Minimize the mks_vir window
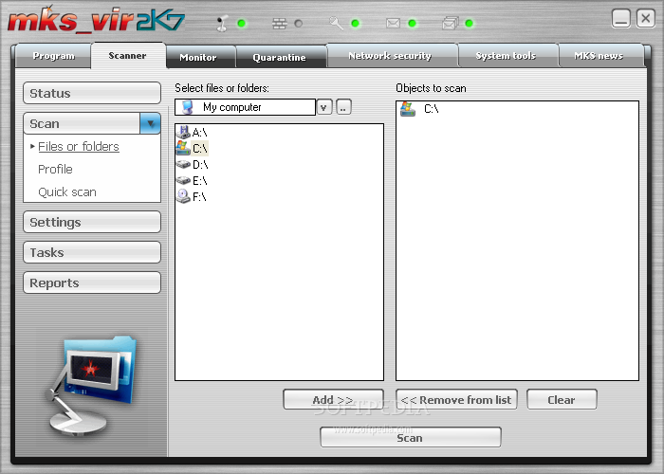This screenshot has width=664, height=474. coord(621,18)
